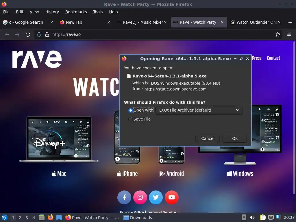The width and height of the screenshot is (296, 222).
Task: Open the Press link in site navigation
Action: (257, 58)
